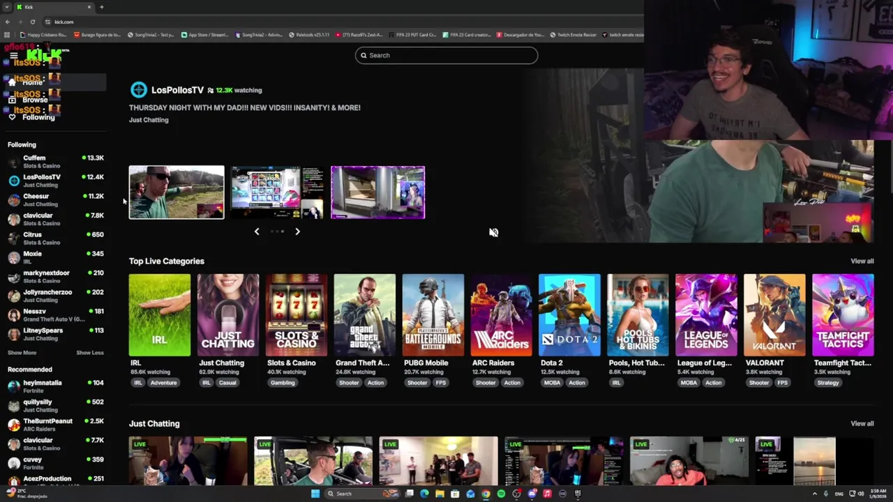Screen dimensions: 893x502
Task: Open the Slots & Casino category card
Action: point(296,315)
